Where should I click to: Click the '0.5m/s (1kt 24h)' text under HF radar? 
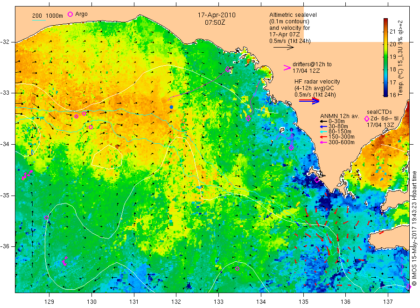coord(315,95)
